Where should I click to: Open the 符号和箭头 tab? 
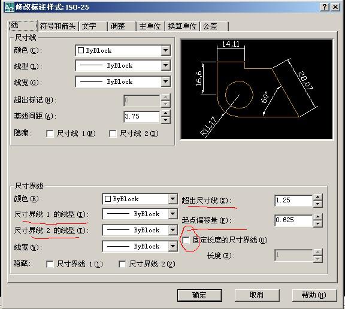(x=58, y=26)
